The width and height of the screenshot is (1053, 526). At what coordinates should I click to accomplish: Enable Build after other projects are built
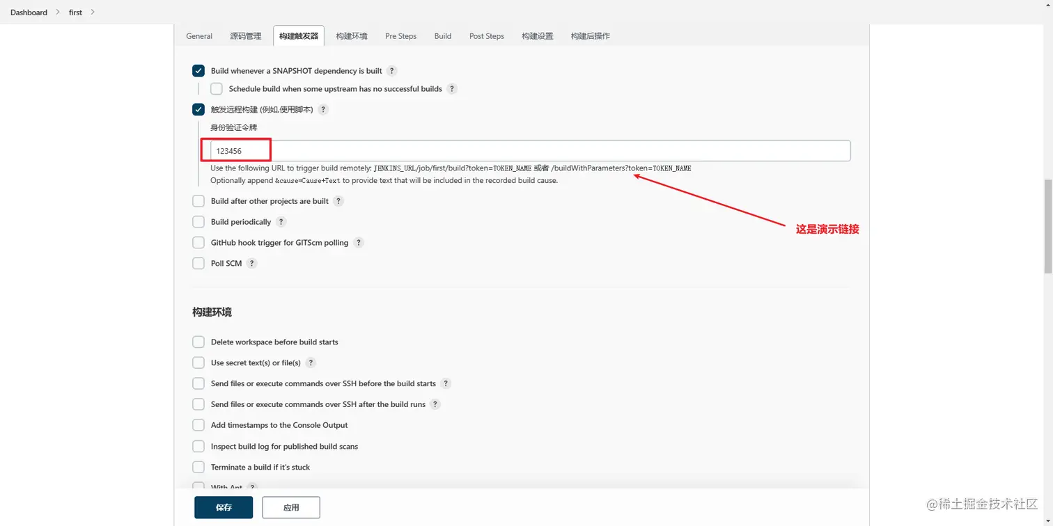click(x=198, y=201)
